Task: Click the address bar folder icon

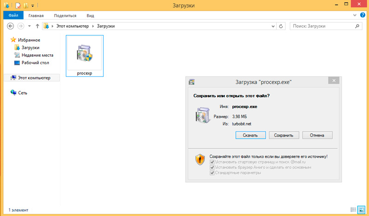Action: pos(46,26)
